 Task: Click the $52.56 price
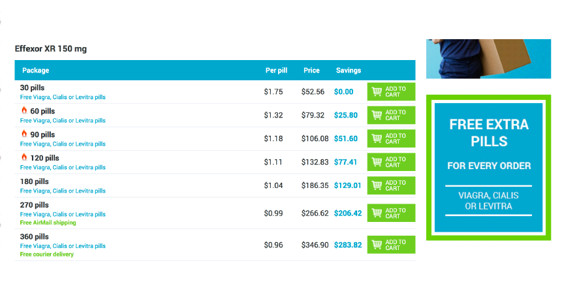[x=313, y=92]
